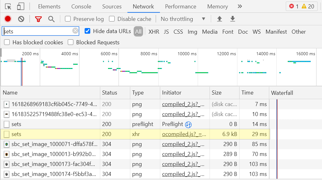
Task: Check Has blocked cookies checkbox
Action: pos(7,42)
